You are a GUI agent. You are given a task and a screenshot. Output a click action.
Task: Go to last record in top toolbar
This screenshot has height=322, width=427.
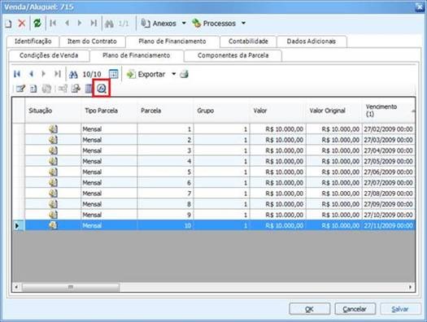tap(94, 23)
